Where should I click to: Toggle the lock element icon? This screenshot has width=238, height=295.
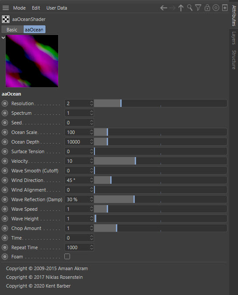(207, 8)
